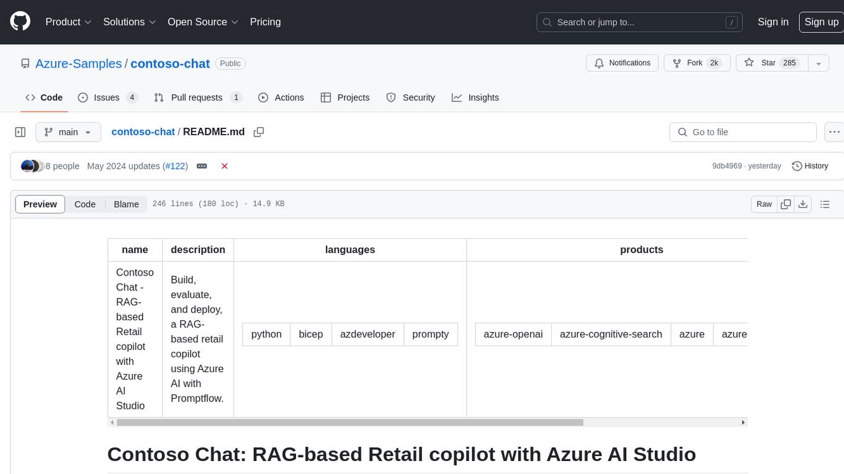
Task: Select the Preview view toggle
Action: [x=40, y=204]
